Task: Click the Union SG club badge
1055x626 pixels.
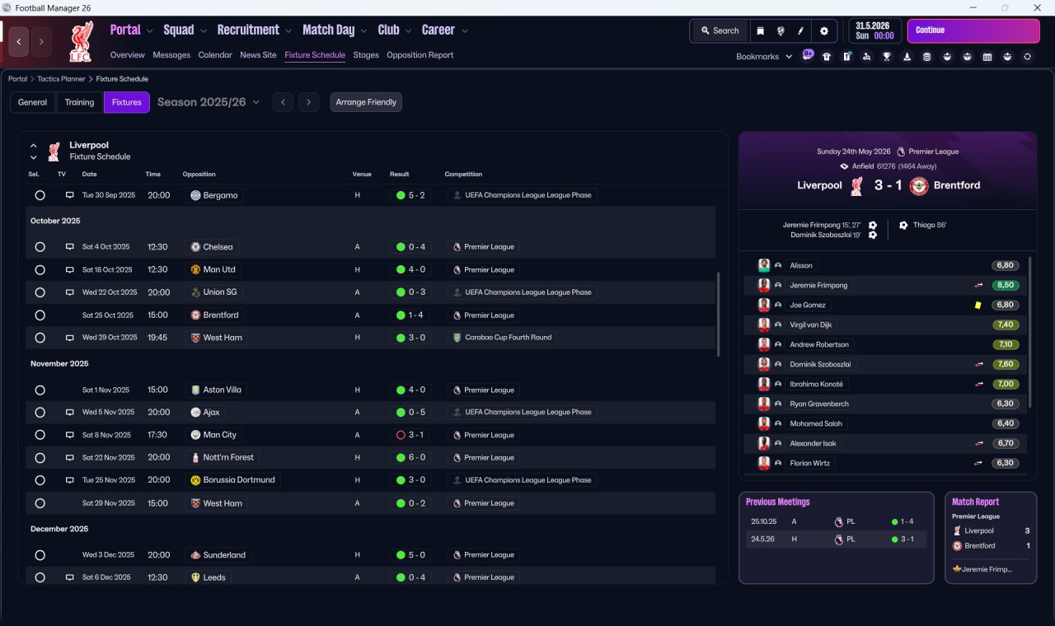Action: [195, 292]
